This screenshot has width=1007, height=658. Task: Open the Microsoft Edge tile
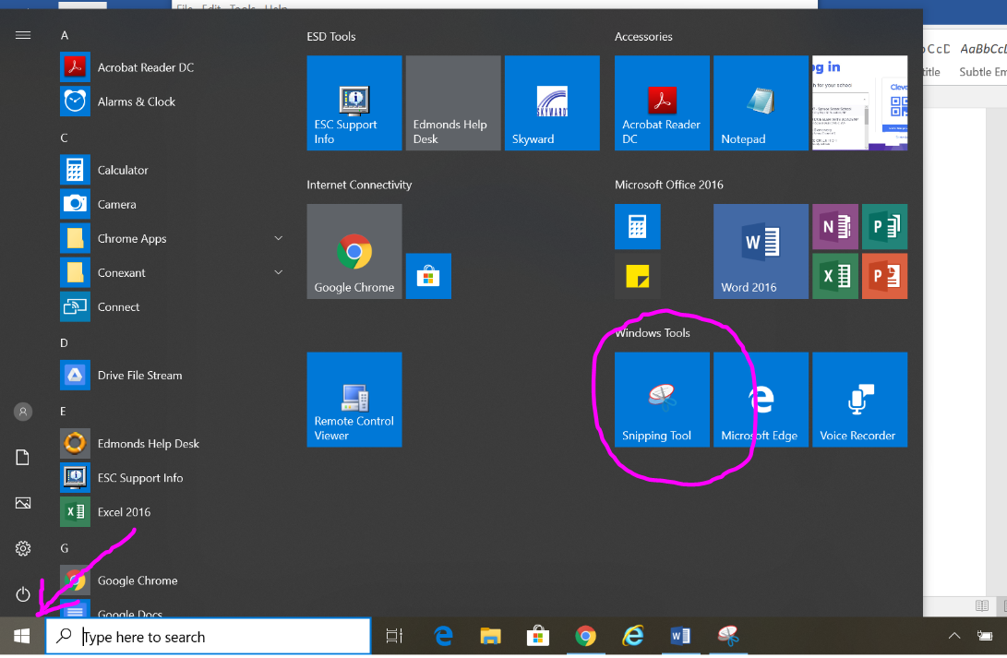coord(761,400)
